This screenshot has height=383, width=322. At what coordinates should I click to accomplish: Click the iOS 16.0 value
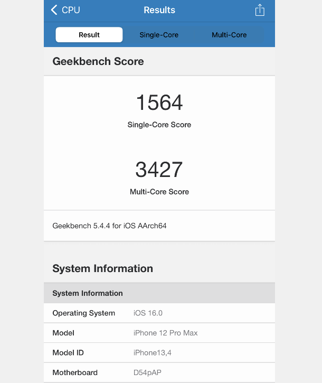click(148, 313)
